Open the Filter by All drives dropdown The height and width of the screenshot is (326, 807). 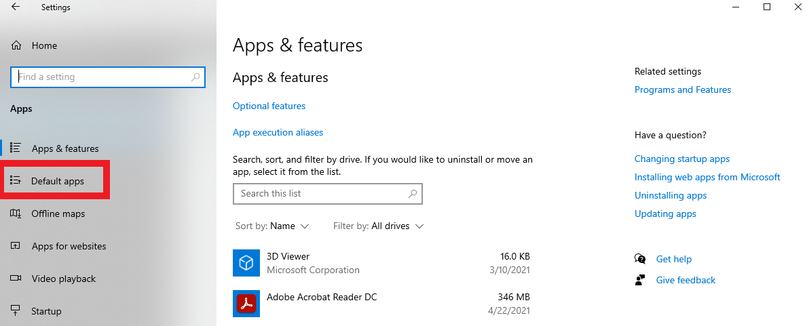coord(397,226)
